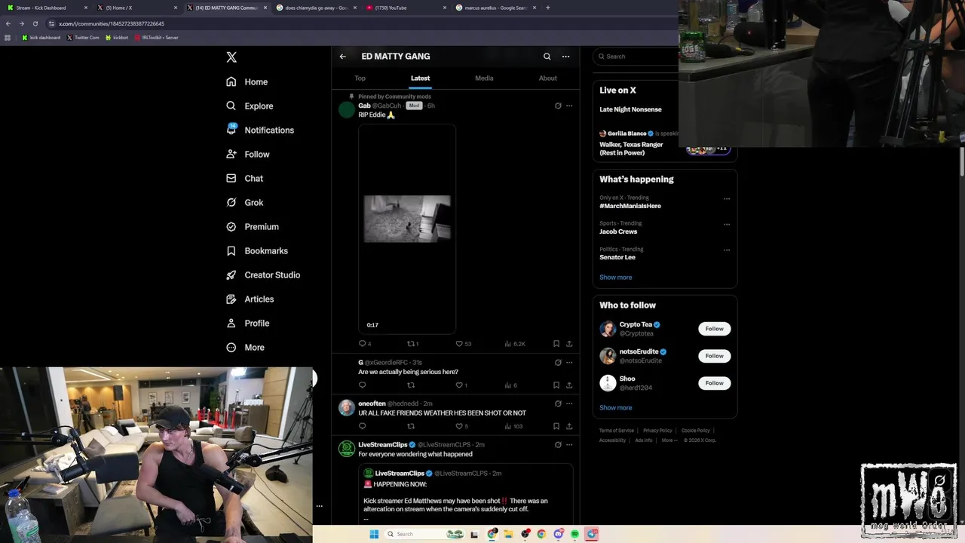View analytics of Gab's pinned post
This screenshot has height=543, width=965.
[515, 344]
